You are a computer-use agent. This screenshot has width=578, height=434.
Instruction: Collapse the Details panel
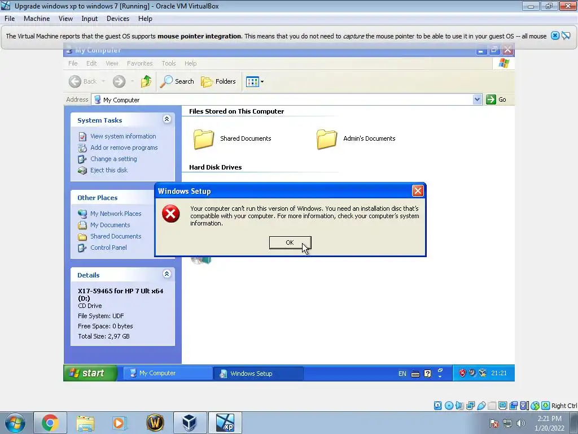click(167, 274)
